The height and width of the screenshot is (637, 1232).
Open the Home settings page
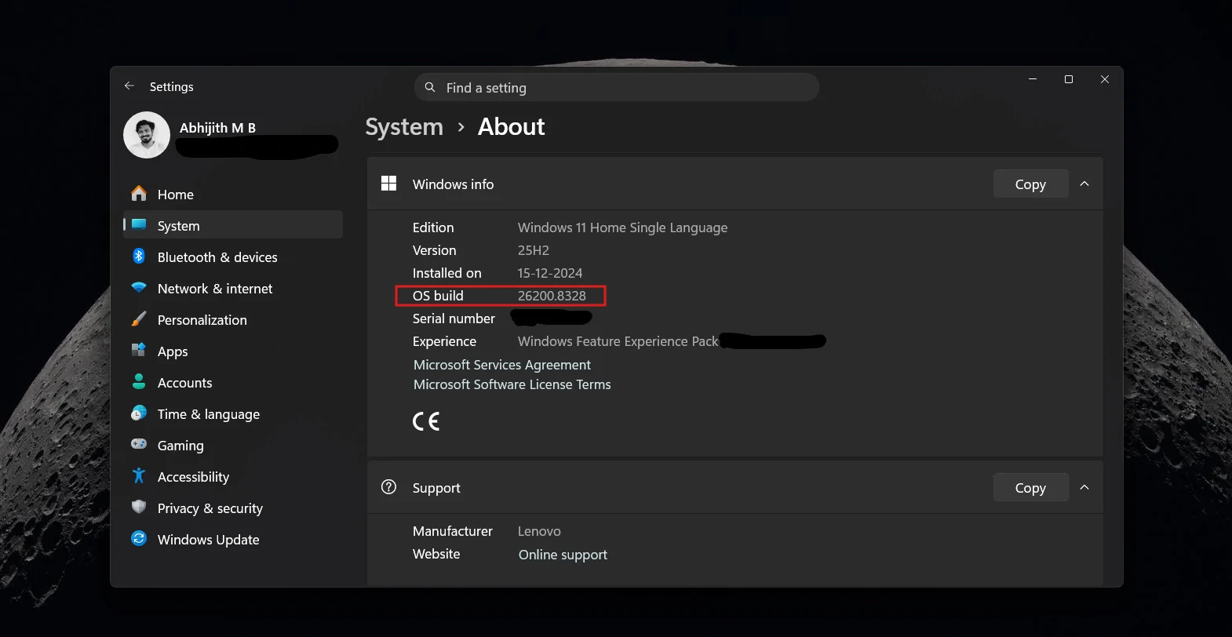233,194
